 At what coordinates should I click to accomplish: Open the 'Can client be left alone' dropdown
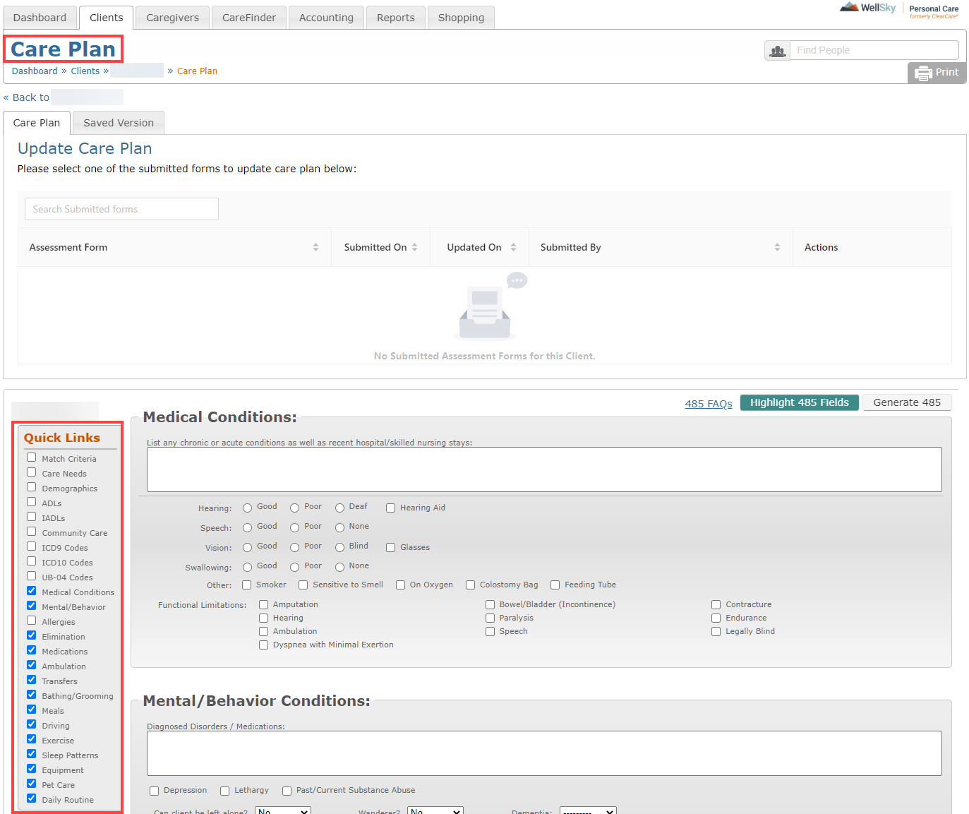click(x=282, y=810)
